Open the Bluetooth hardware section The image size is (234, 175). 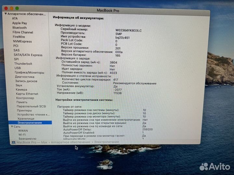tap(19, 28)
